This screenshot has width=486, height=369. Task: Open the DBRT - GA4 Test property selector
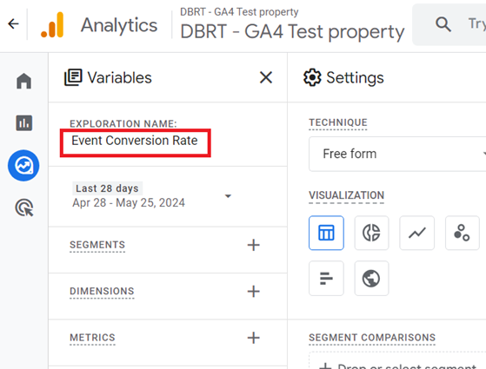[292, 31]
